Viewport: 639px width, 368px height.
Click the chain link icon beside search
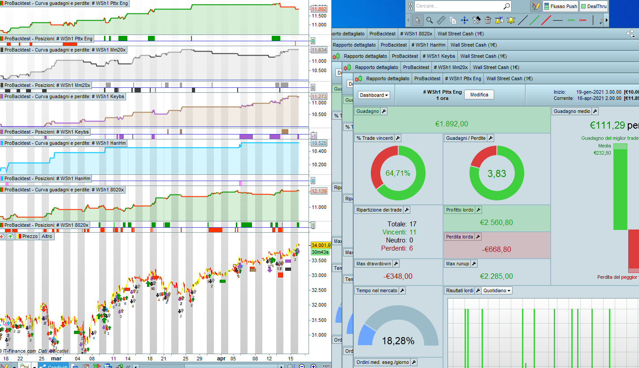pyautogui.click(x=409, y=6)
